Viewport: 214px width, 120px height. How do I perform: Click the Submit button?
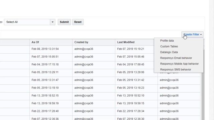tap(64, 22)
